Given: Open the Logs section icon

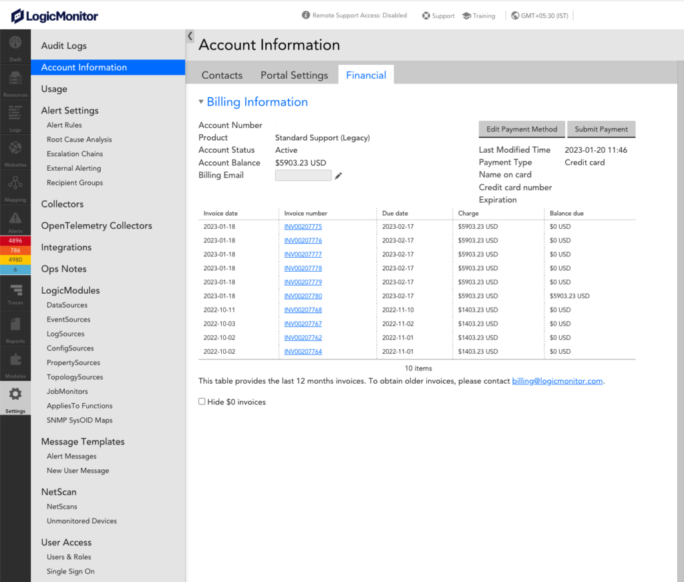Looking at the screenshot, I should (15, 113).
